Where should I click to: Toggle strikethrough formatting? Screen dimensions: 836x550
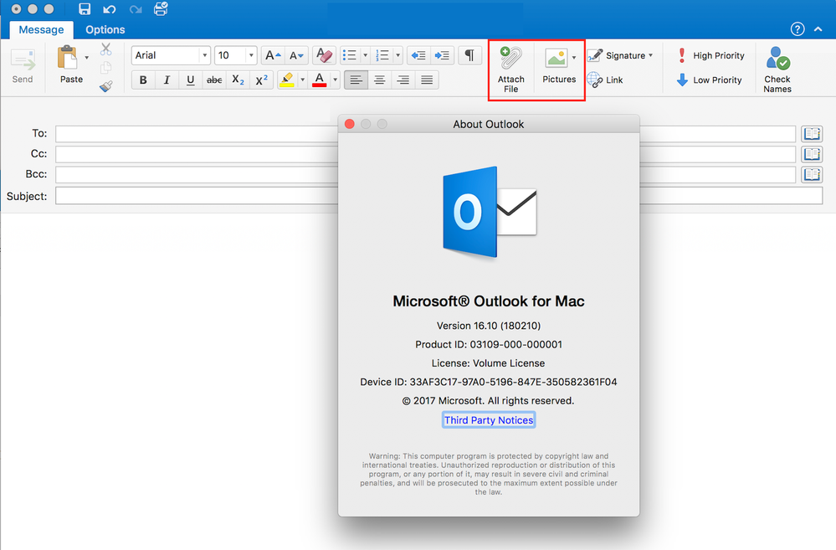click(x=214, y=80)
